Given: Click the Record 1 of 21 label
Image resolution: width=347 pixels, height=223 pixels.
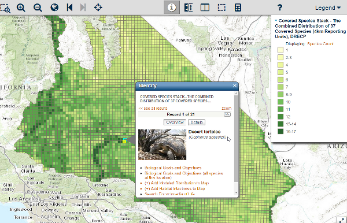Looking at the screenshot, I should (x=180, y=114).
